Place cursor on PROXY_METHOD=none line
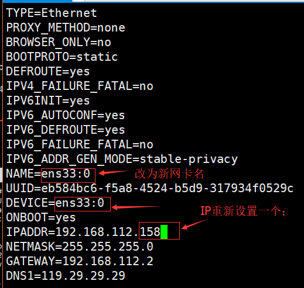This screenshot has width=304, height=288. (x=66, y=27)
